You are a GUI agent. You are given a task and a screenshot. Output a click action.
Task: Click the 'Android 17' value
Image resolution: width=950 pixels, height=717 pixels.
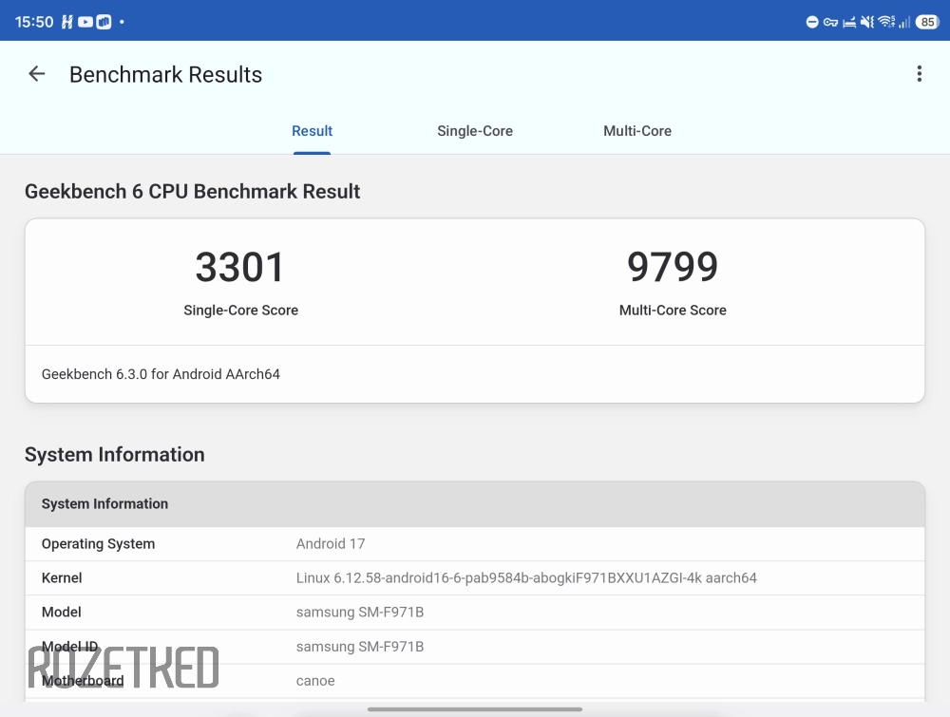coord(331,544)
